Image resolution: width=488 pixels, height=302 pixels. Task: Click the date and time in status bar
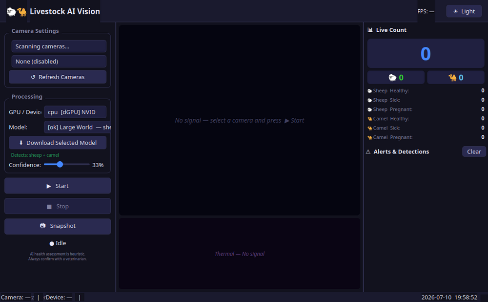449,297
